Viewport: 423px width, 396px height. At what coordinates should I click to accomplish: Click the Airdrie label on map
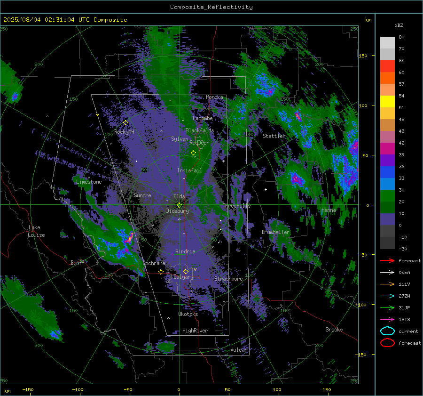click(185, 251)
